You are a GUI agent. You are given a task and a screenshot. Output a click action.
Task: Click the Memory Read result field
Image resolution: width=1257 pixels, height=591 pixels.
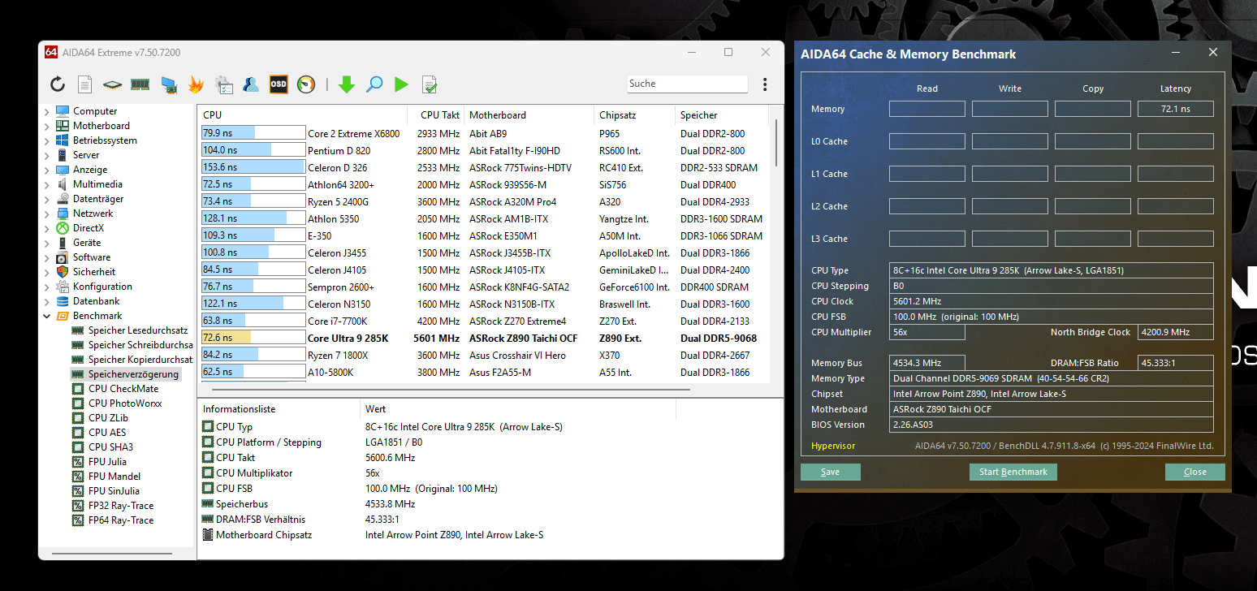point(927,109)
